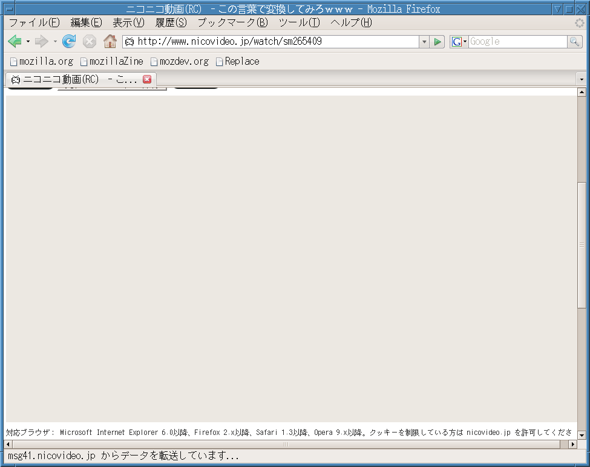Click the horizontal scrollbar thumb
The image size is (590, 467).
286,444
